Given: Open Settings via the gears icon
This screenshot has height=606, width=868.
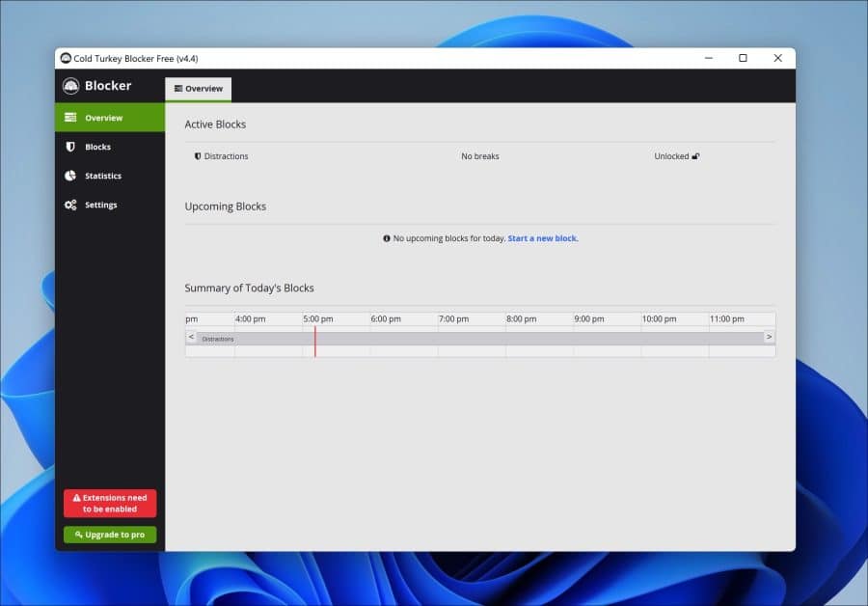Looking at the screenshot, I should [x=70, y=205].
